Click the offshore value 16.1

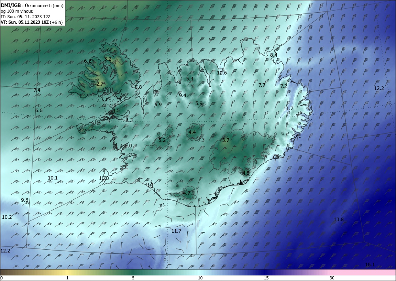coord(370,265)
